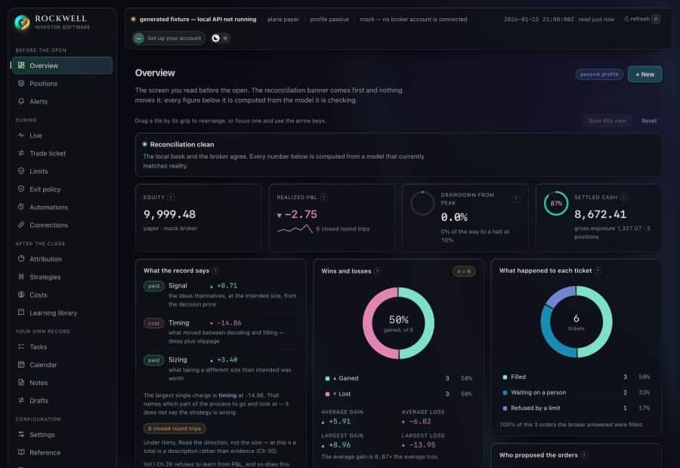The width and height of the screenshot is (680, 468).
Task: Click the 50% center of wins donut
Action: 398,320
